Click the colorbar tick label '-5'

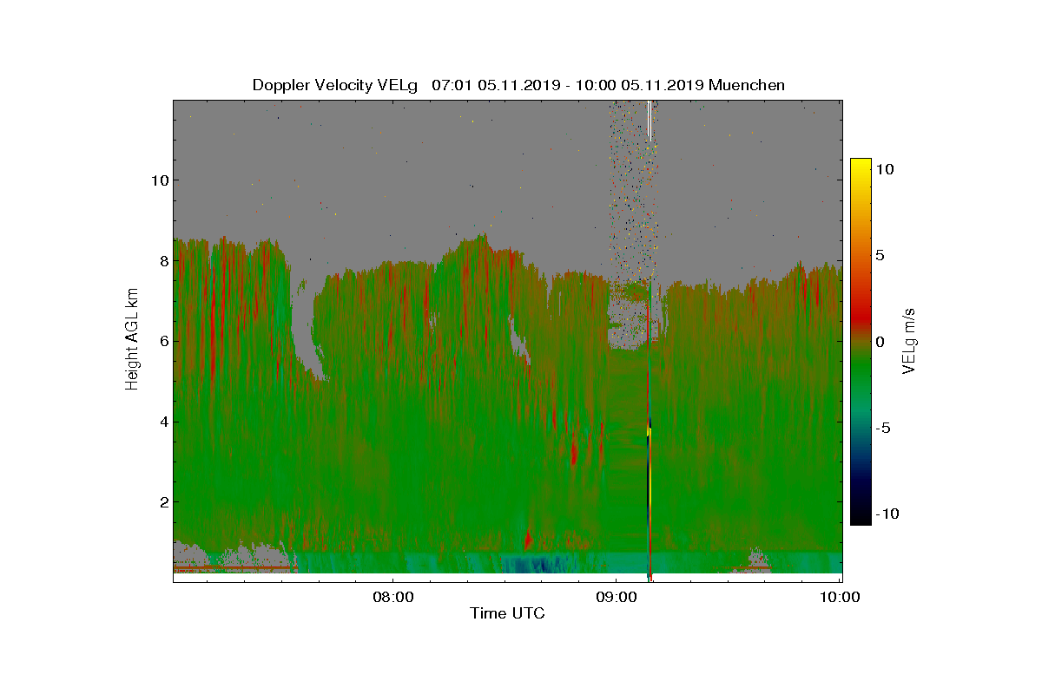click(x=882, y=429)
